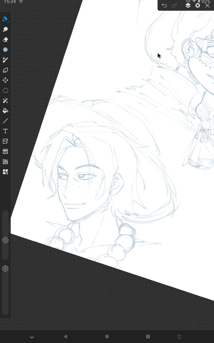Select the smudge blend tool
Viewport: 214px width, 343px height.
(x=5, y=29)
